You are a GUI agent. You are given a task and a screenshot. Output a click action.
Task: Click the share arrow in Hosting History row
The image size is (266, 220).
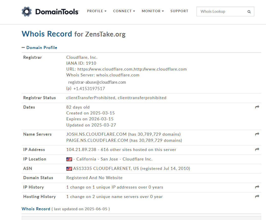pos(257,196)
